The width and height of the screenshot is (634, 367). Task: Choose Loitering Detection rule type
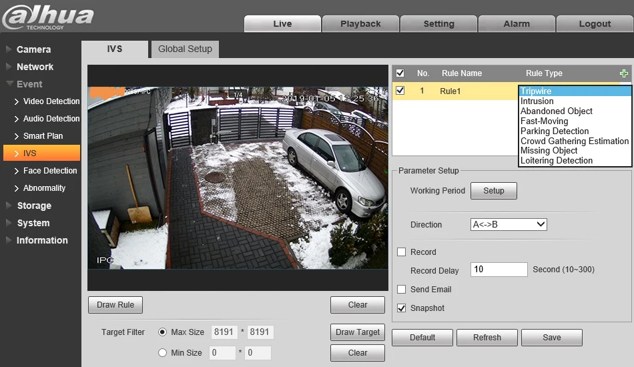click(575, 160)
